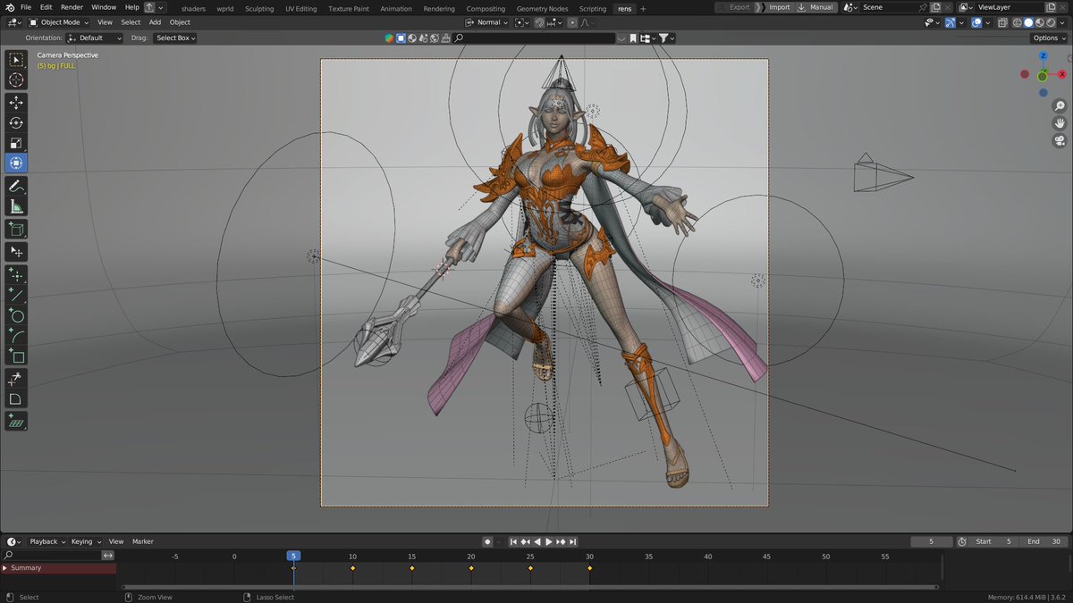The width and height of the screenshot is (1073, 603).
Task: Switch to the Geometry Nodes workspace tab
Action: click(542, 8)
